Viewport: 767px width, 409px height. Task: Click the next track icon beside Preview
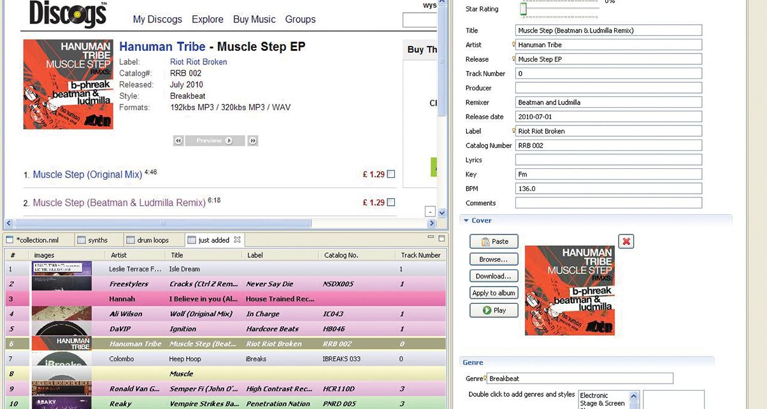point(253,141)
